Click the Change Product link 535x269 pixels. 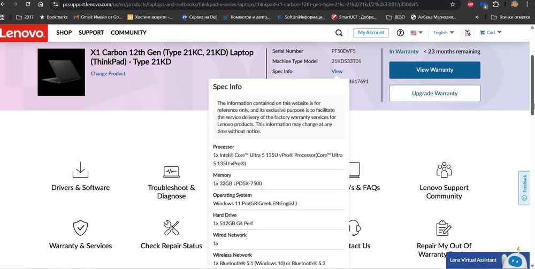108,74
